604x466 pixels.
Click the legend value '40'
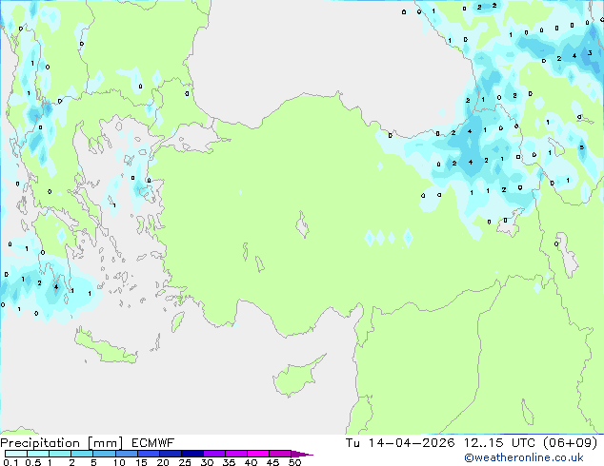[251, 462]
